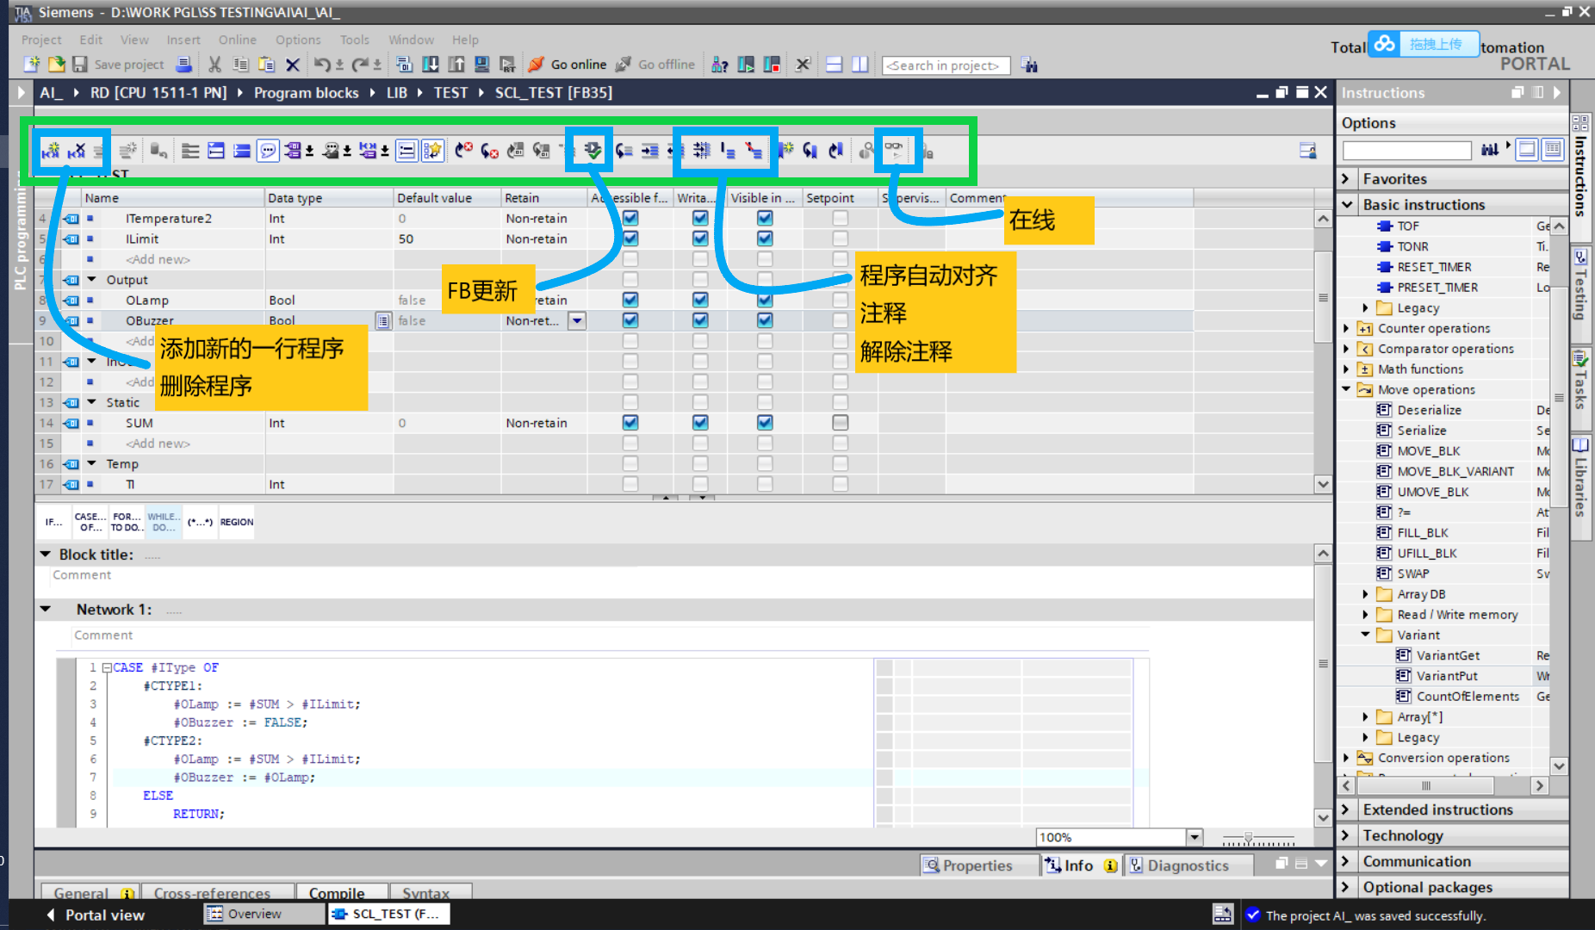Viewport: 1595px width, 930px height.
Task: Click the editor zoom slider
Action: [1249, 837]
